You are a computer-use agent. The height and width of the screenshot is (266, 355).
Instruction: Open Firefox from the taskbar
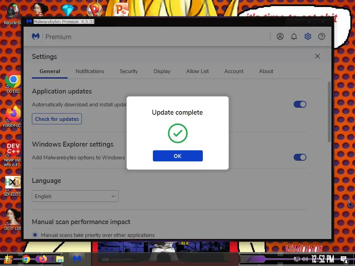[43, 259]
